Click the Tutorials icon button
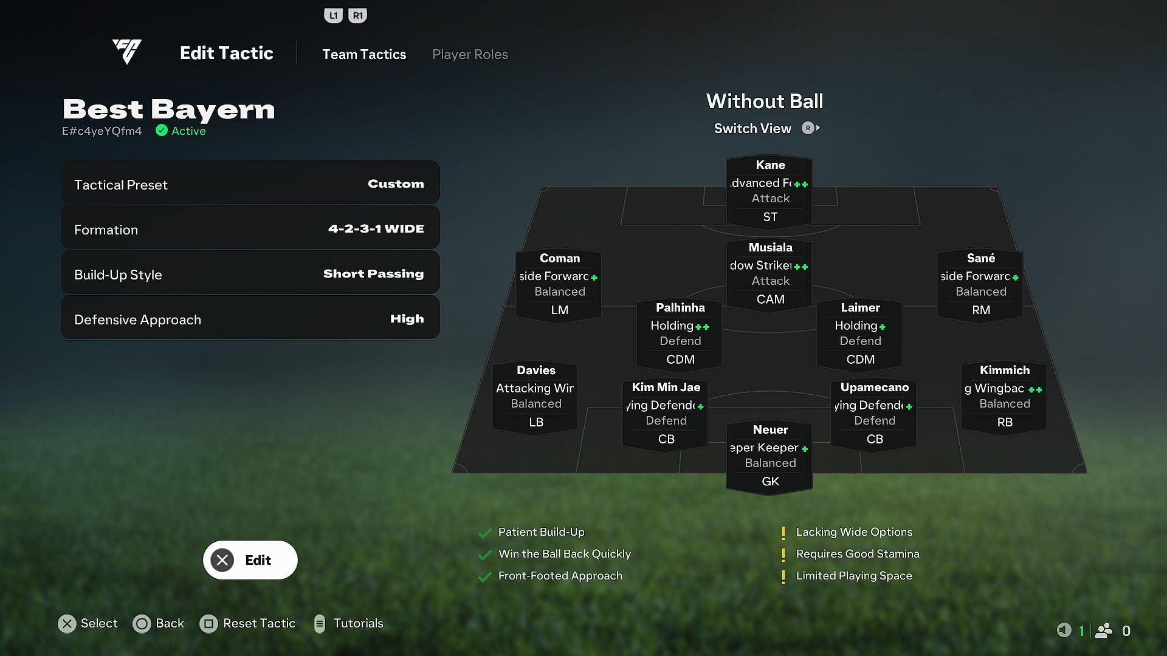This screenshot has width=1167, height=656. 319,623
